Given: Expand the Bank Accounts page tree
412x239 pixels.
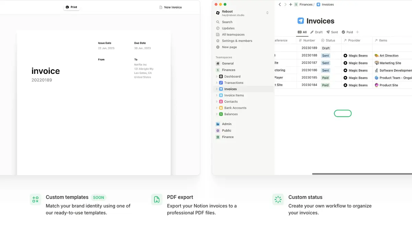Looking at the screenshot, I should 217,108.
